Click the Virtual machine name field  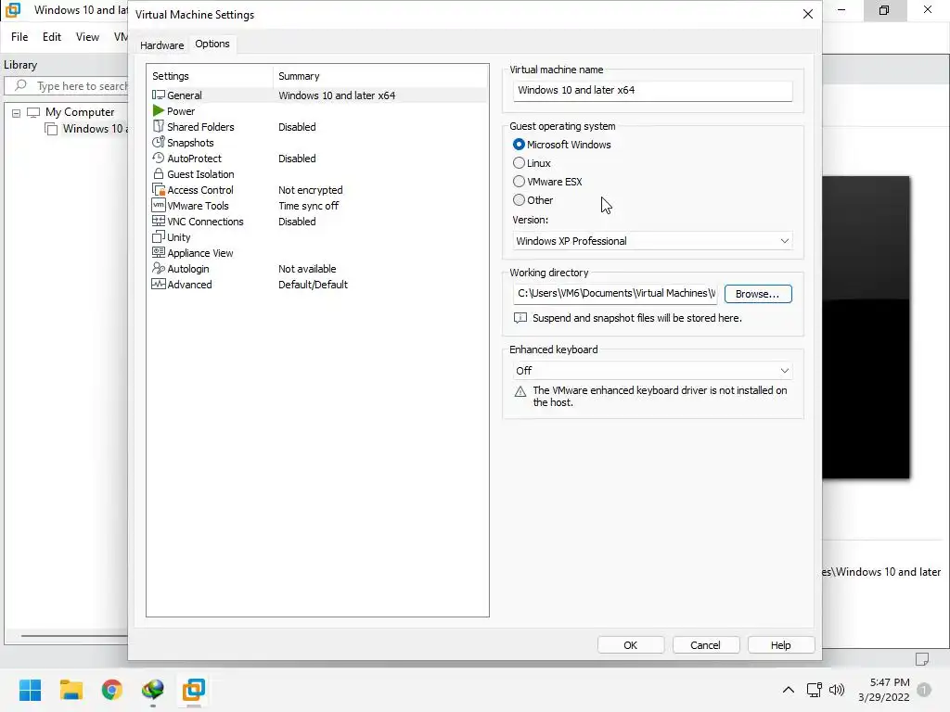[x=652, y=90]
